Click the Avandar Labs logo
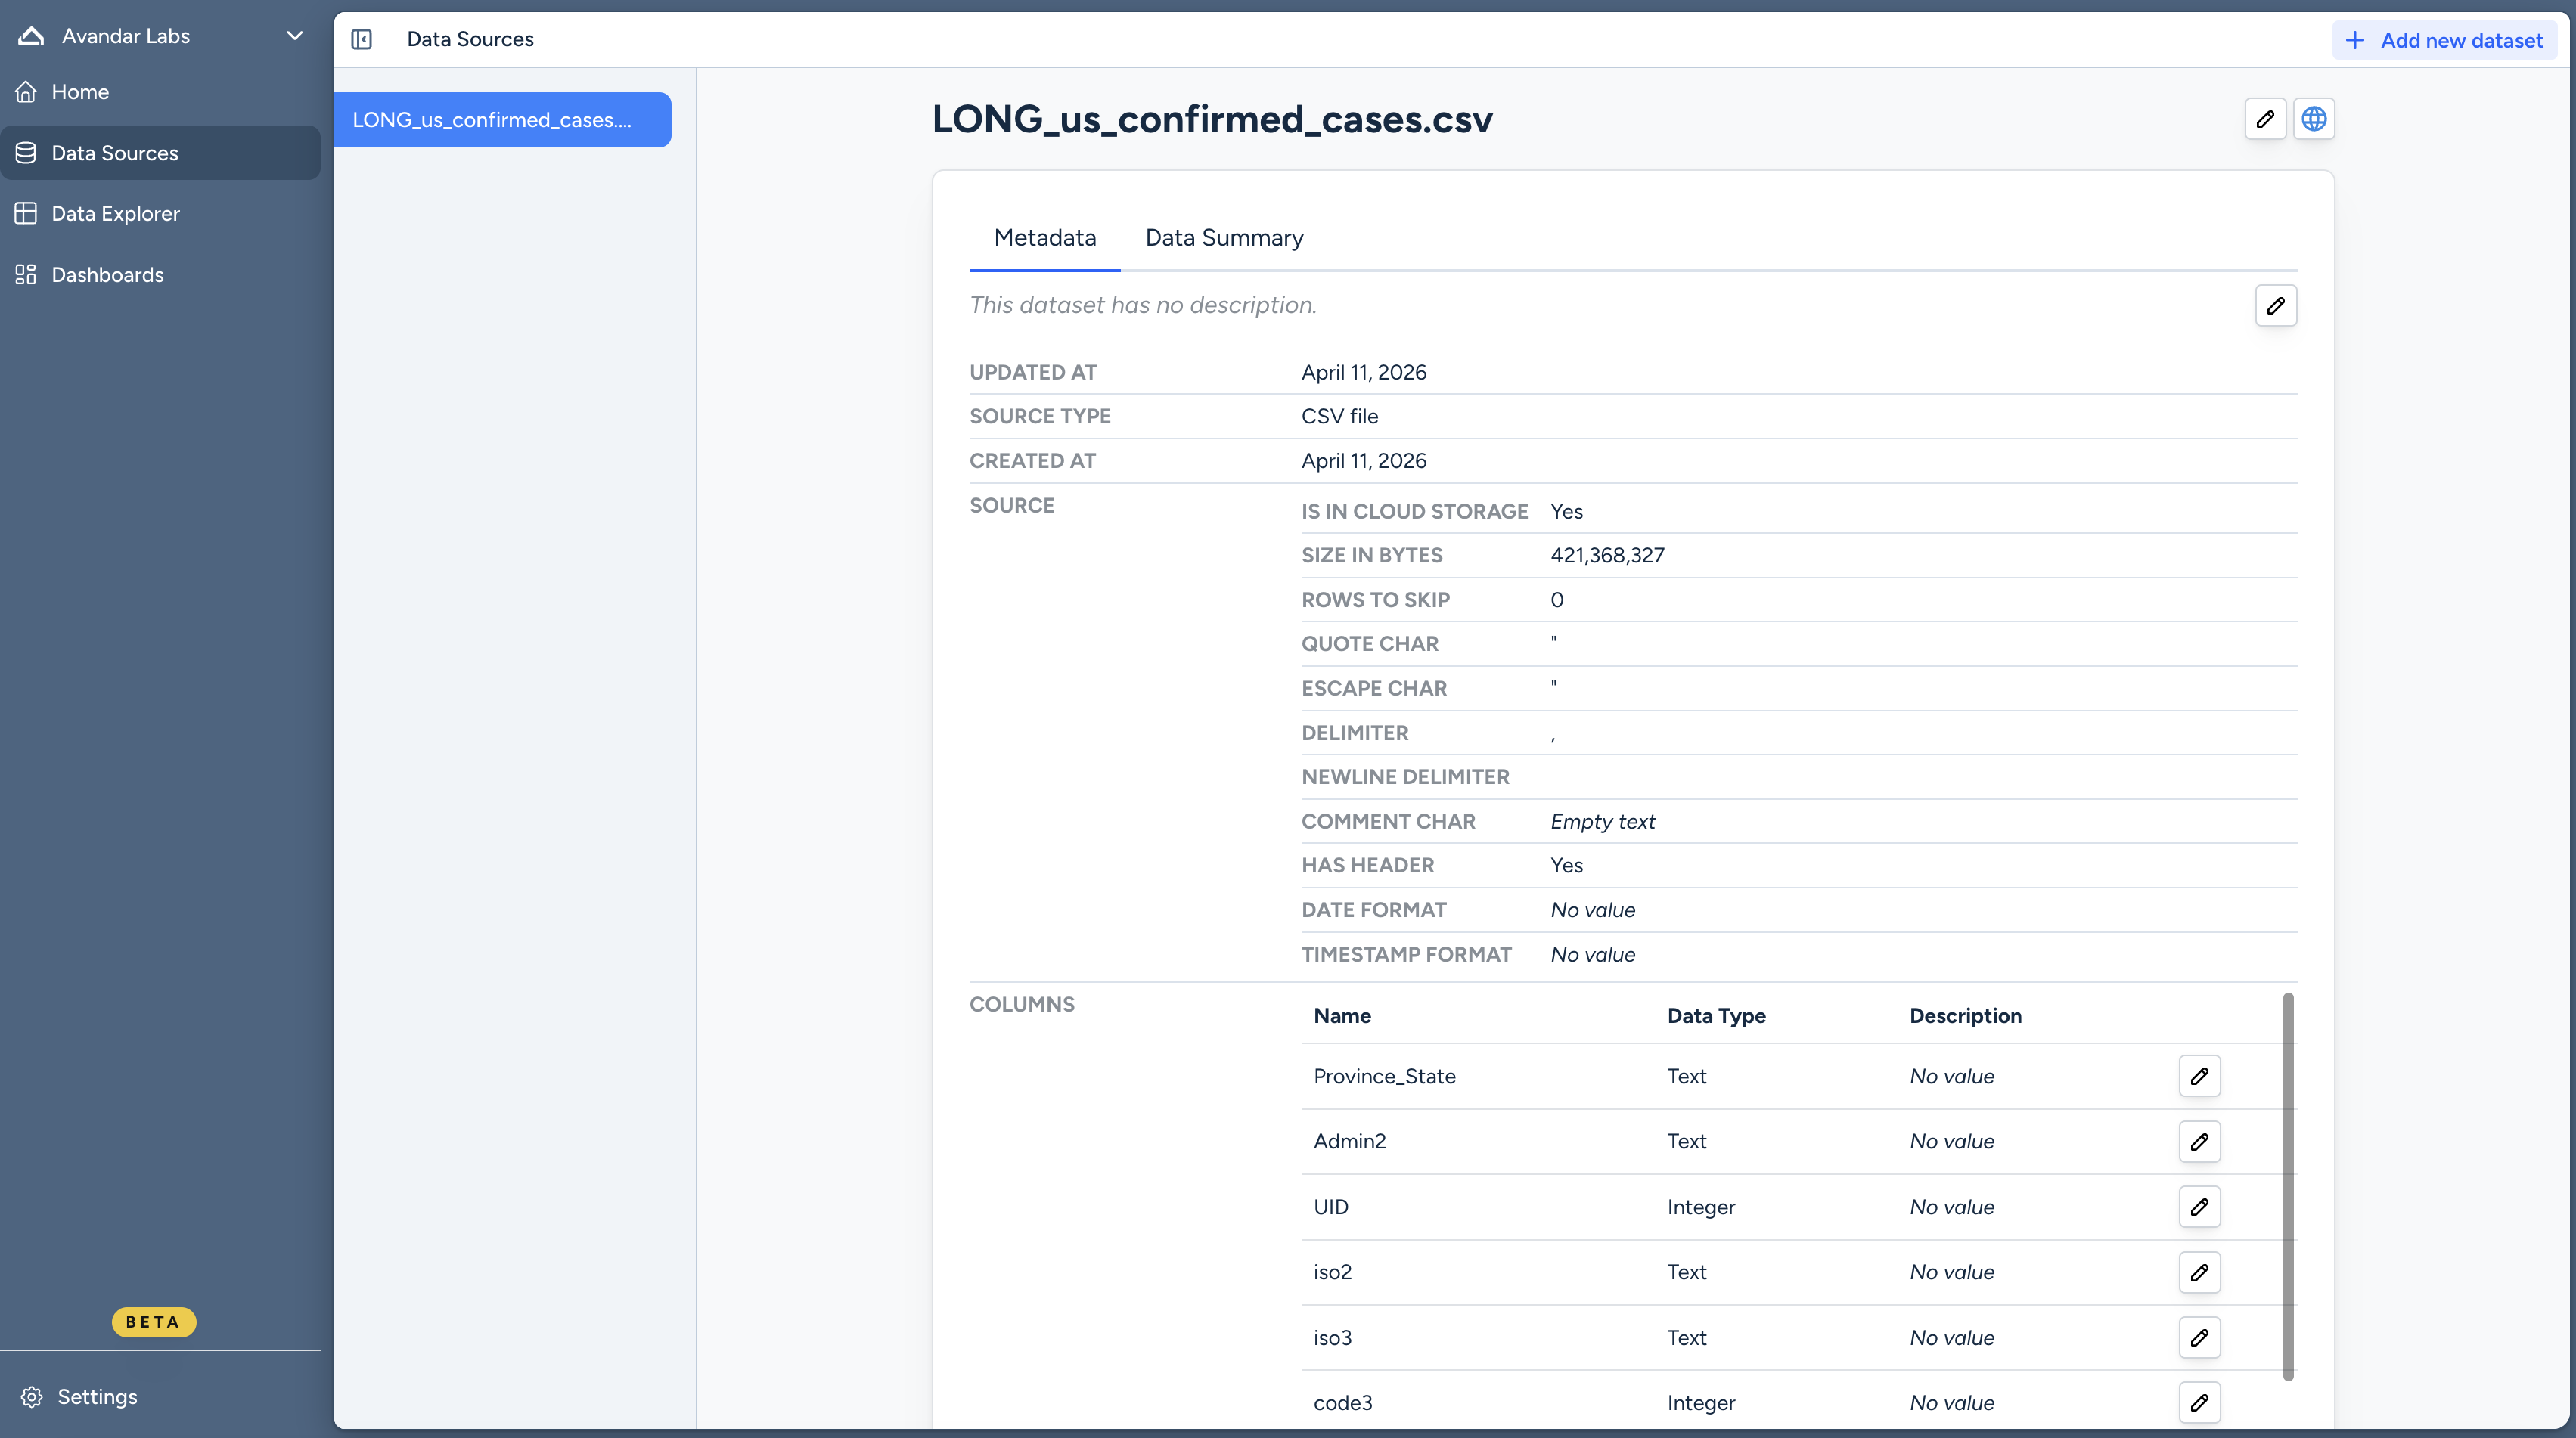The image size is (2576, 1438). coord(29,35)
